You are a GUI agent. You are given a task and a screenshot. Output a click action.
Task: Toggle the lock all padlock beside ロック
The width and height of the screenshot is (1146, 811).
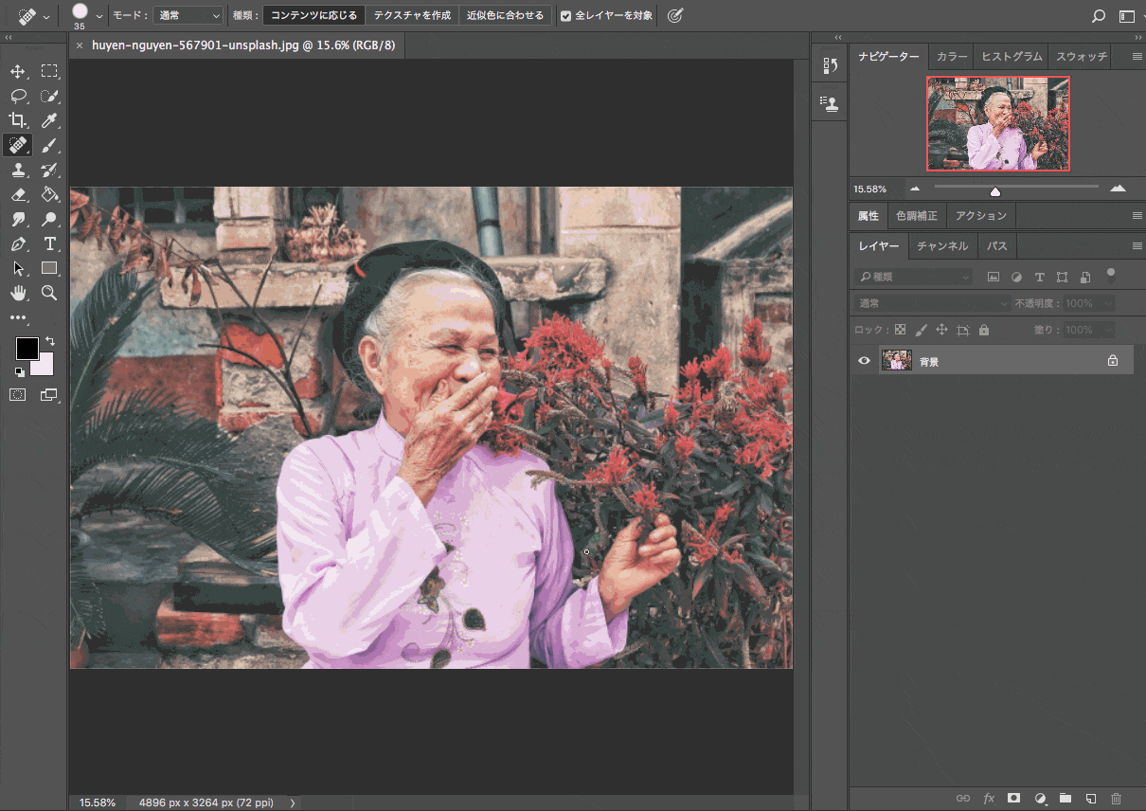(984, 330)
